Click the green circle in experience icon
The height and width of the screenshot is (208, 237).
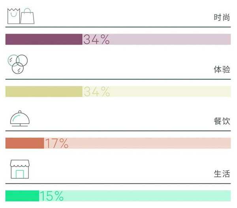pyautogui.click(x=13, y=61)
